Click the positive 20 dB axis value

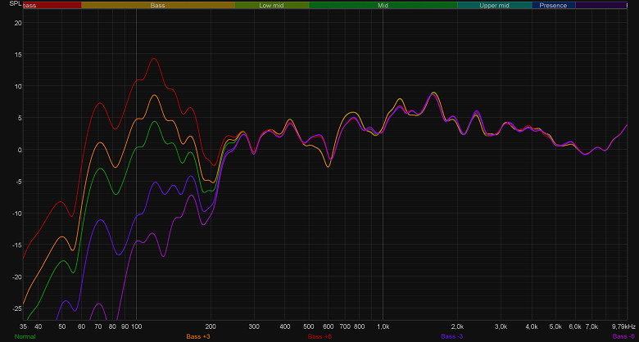point(18,23)
